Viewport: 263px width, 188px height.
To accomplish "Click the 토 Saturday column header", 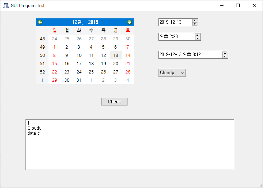I will point(128,31).
